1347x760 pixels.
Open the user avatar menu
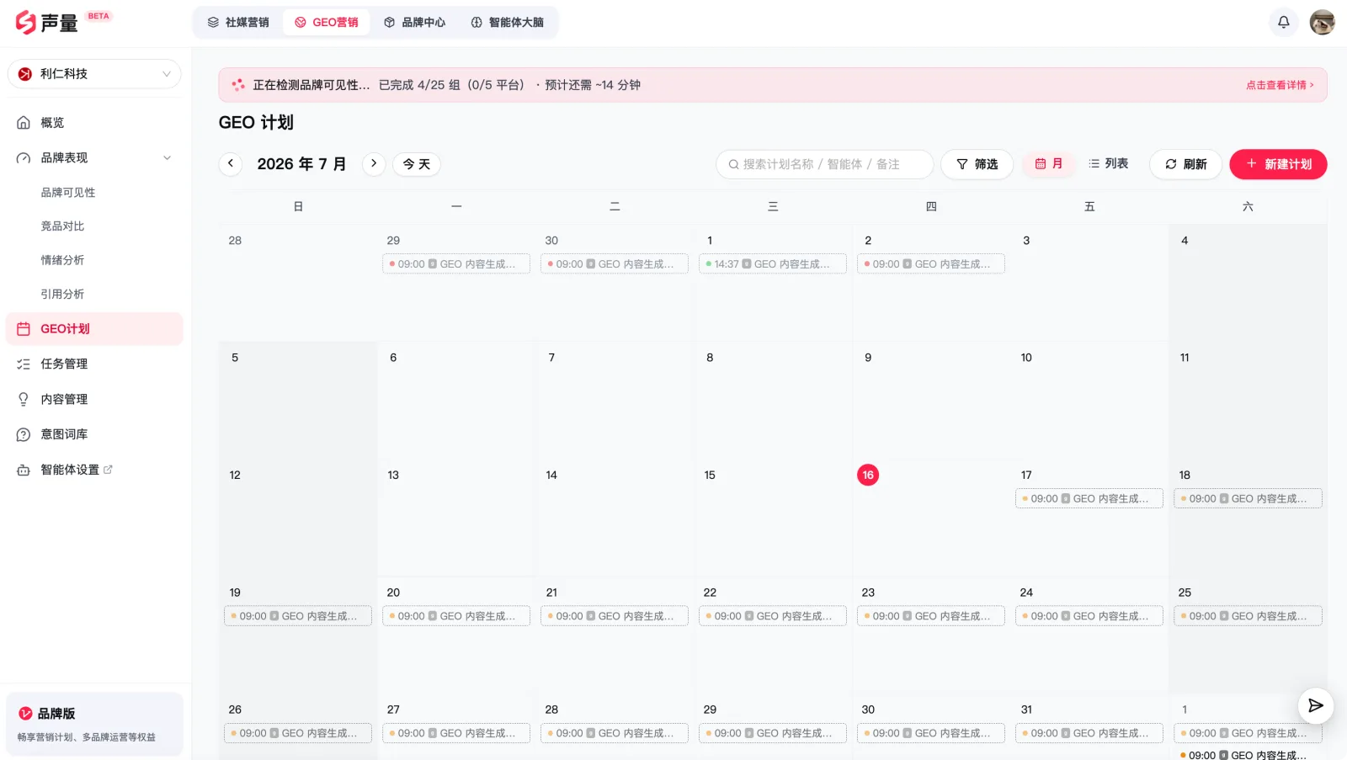(1322, 22)
